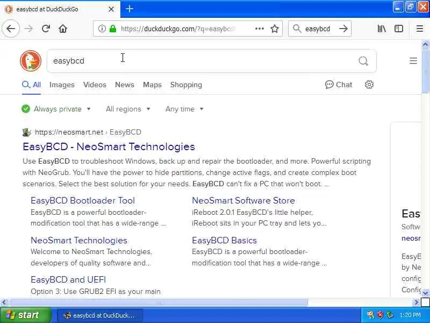Run search with DuckDuckGo magnifier button
The image size is (430, 323).
pyautogui.click(x=363, y=61)
